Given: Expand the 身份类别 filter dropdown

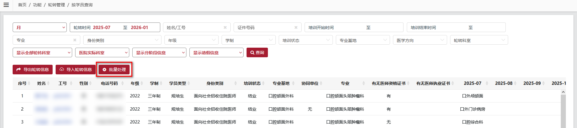Looking at the screenshot, I should coord(122,40).
